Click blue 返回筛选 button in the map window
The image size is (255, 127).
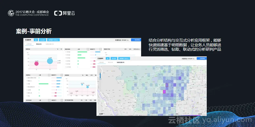(x=202, y=58)
